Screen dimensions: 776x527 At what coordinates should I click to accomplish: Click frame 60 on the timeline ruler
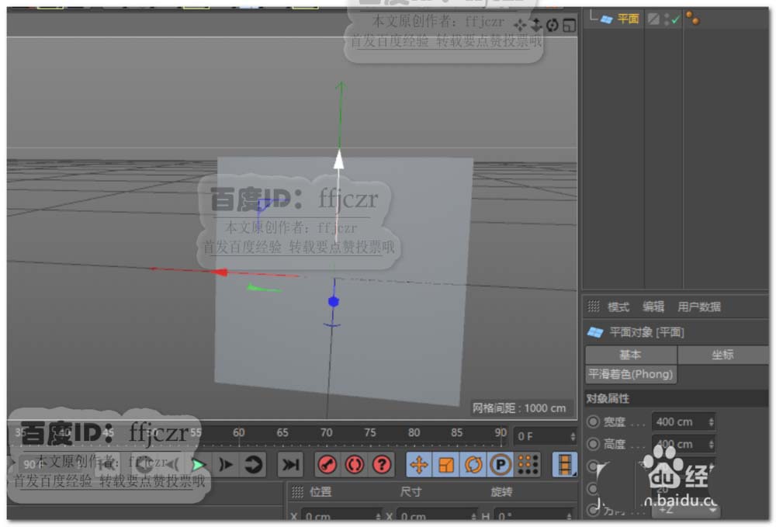239,433
